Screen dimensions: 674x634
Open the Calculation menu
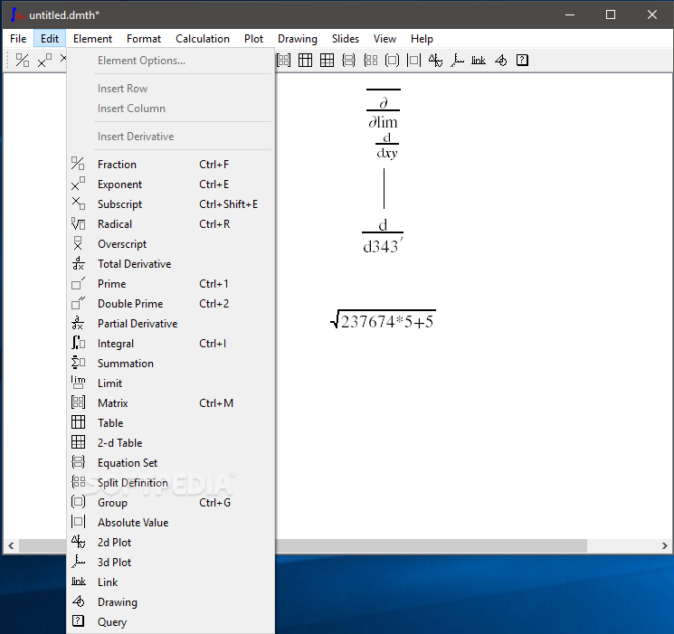[x=203, y=39]
